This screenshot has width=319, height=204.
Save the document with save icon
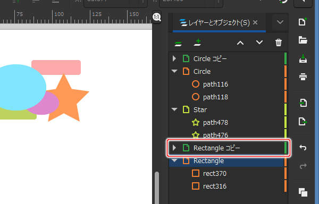click(x=303, y=58)
